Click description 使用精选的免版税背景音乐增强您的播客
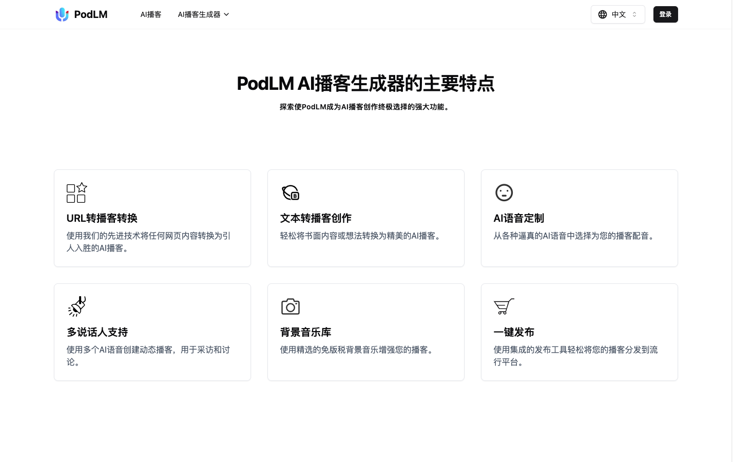The height and width of the screenshot is (462, 733). click(x=358, y=350)
